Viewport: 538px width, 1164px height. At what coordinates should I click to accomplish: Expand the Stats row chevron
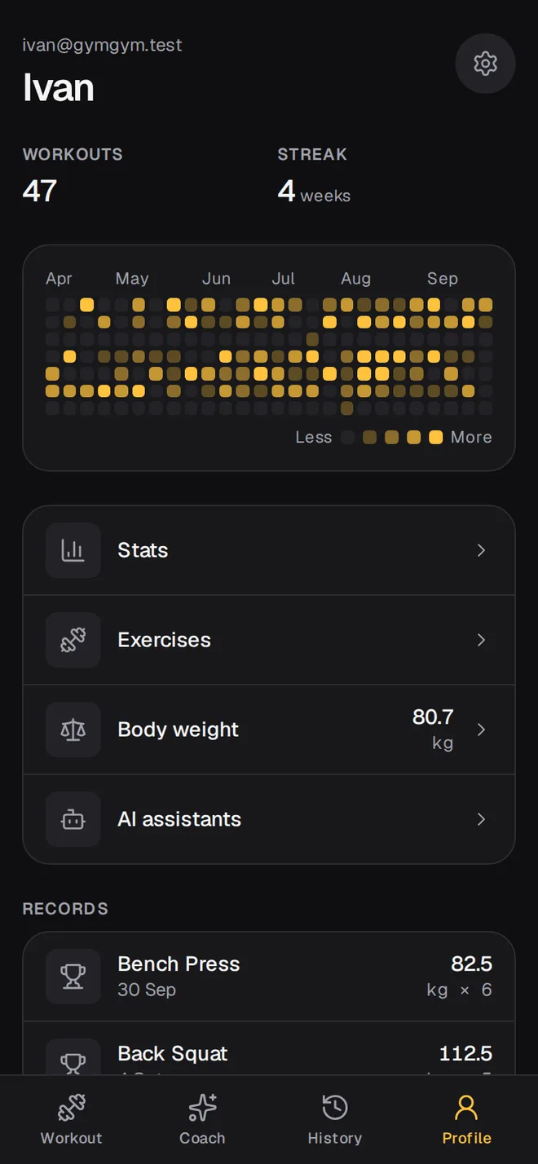coord(482,550)
